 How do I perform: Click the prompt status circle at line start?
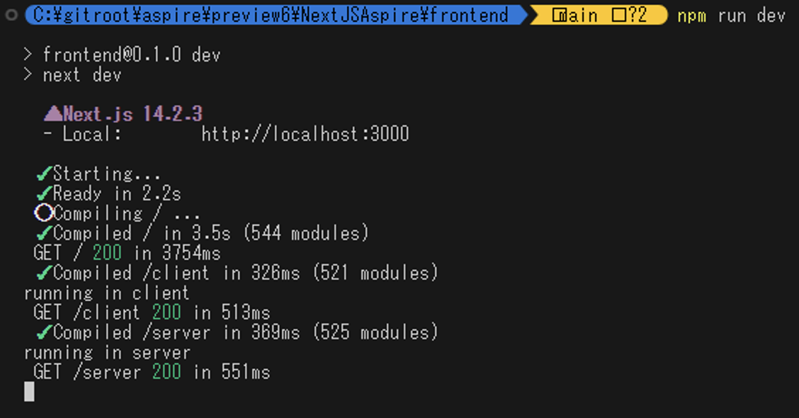(x=11, y=16)
